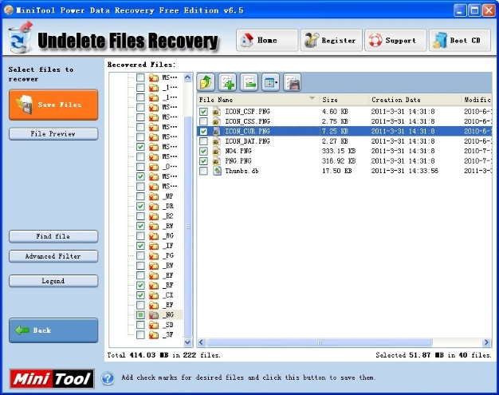Check the _3F folder checkbox

[140, 335]
